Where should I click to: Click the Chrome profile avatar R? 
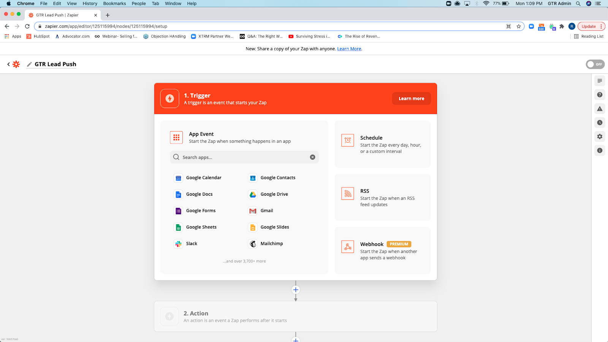point(572,26)
